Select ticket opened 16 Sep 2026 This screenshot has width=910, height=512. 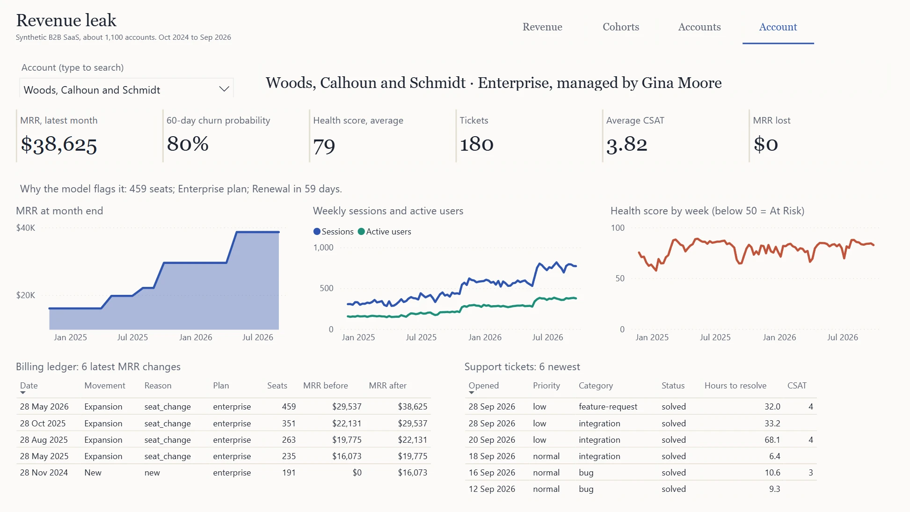(x=641, y=472)
